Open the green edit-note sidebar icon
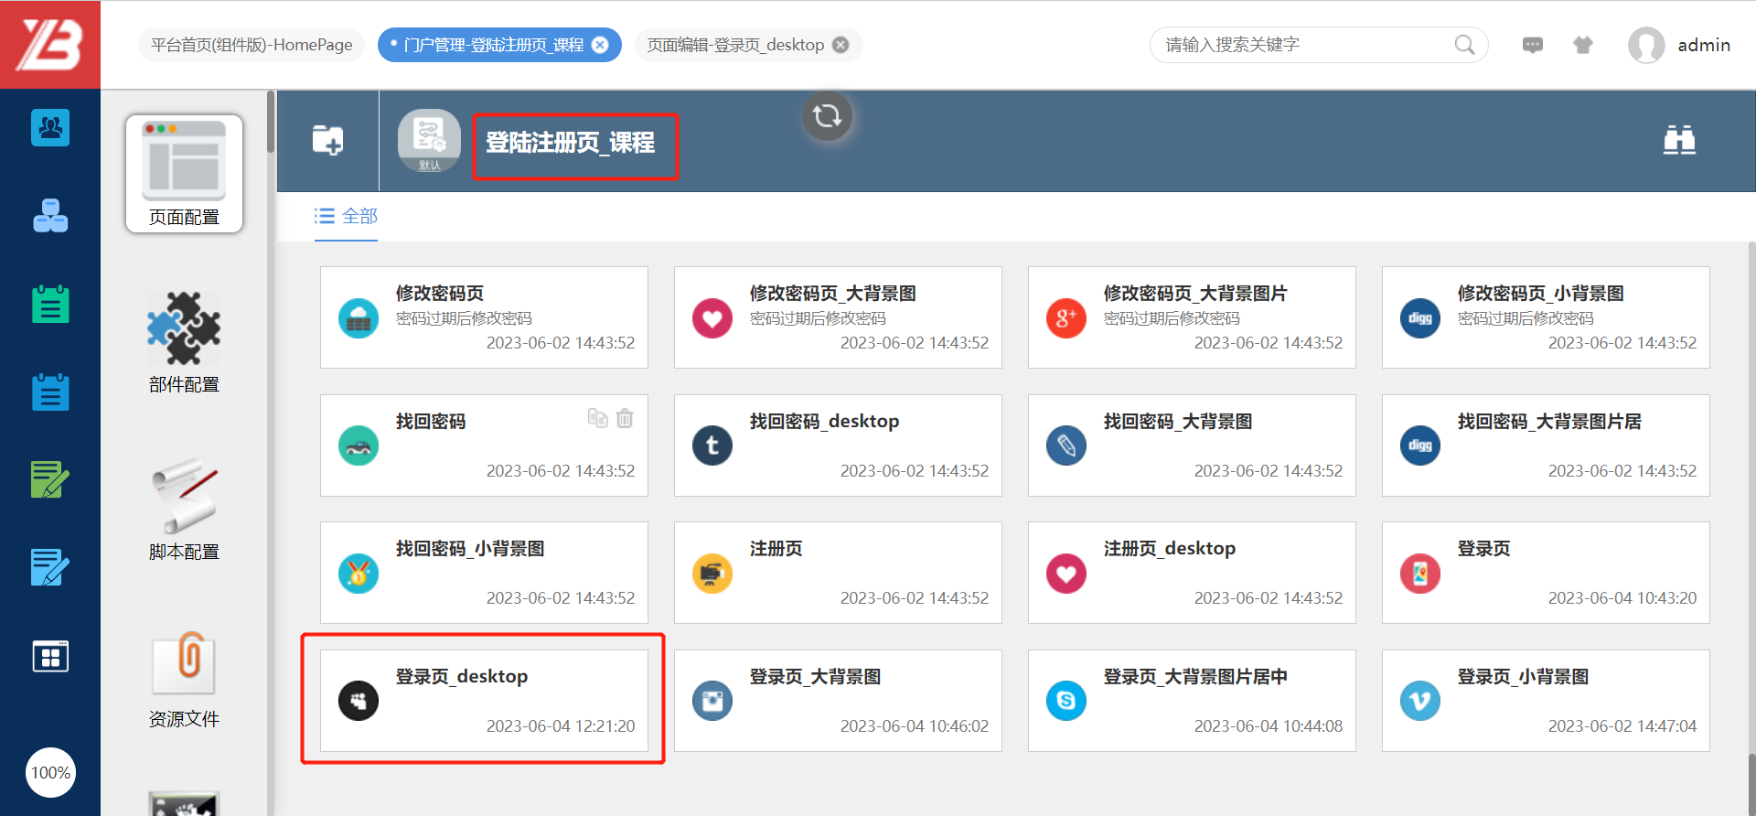Screen dimensions: 1756x816 click(x=50, y=479)
